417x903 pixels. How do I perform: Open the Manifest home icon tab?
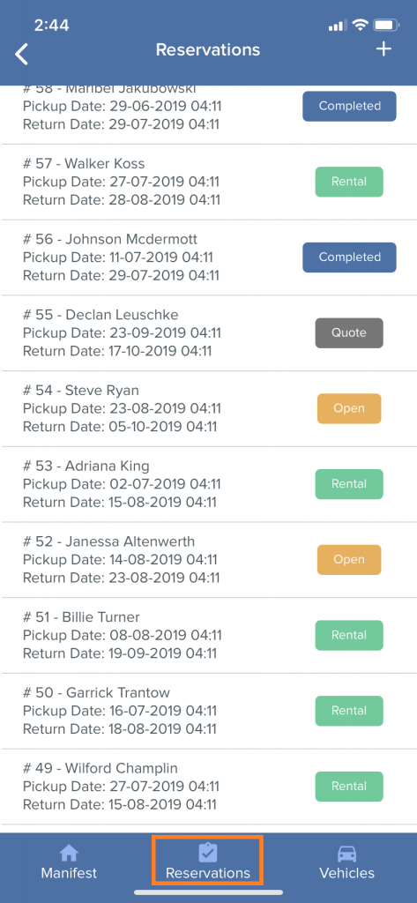click(69, 853)
